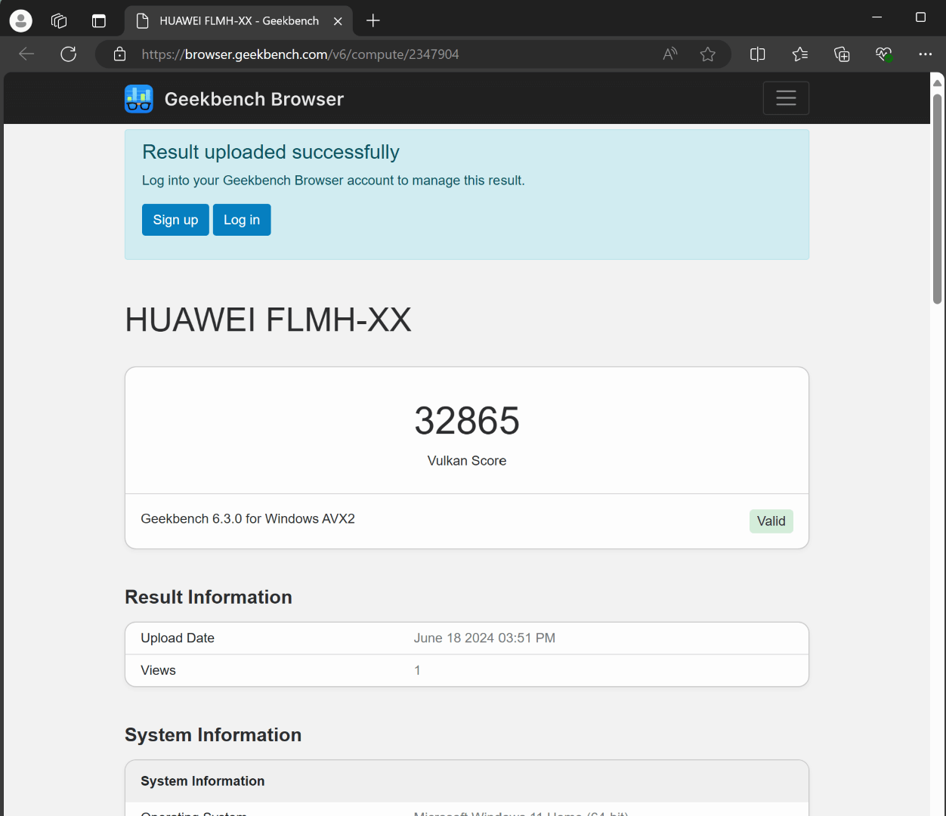Open Browser essentials heart icon
Viewport: 946px width, 816px height.
point(883,54)
